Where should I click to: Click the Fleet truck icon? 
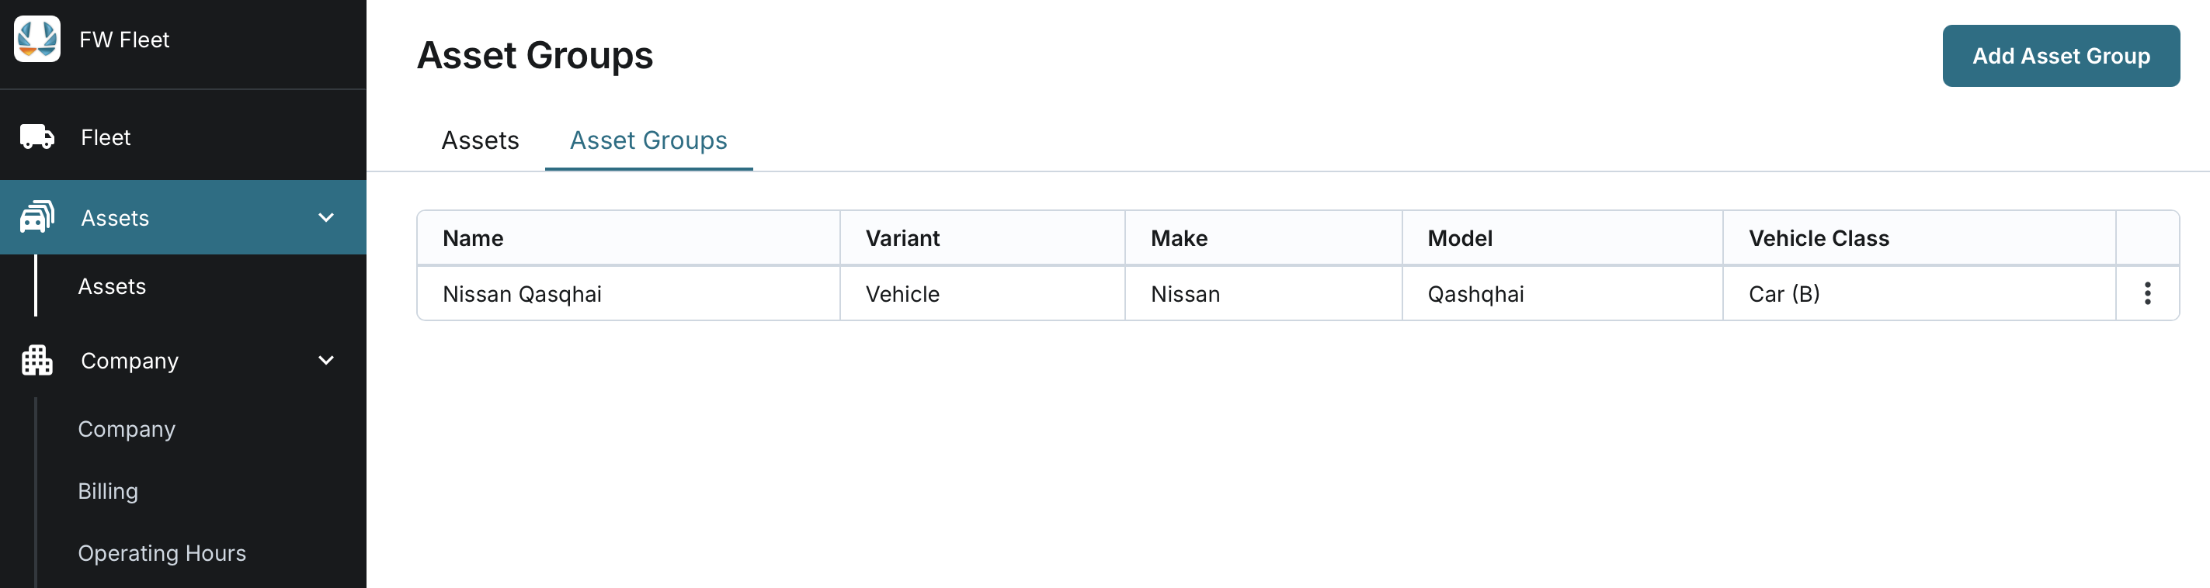(37, 137)
